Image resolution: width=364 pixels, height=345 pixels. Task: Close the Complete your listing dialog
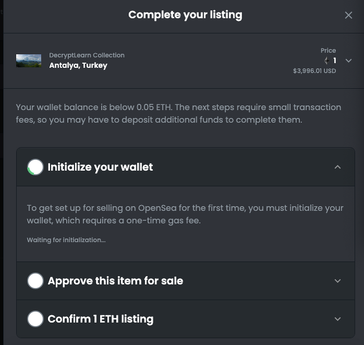[x=348, y=15]
